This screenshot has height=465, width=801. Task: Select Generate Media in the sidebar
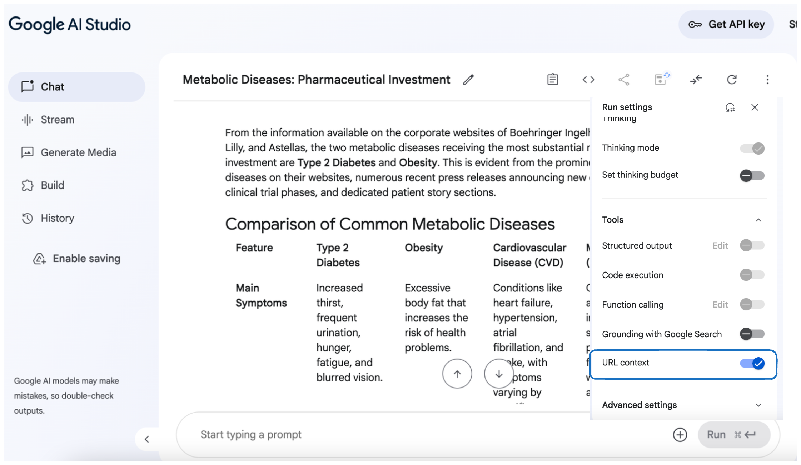pyautogui.click(x=78, y=152)
